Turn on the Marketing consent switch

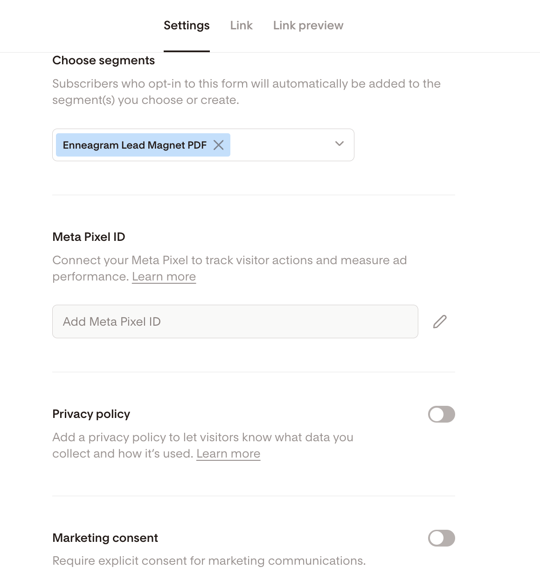click(x=441, y=538)
